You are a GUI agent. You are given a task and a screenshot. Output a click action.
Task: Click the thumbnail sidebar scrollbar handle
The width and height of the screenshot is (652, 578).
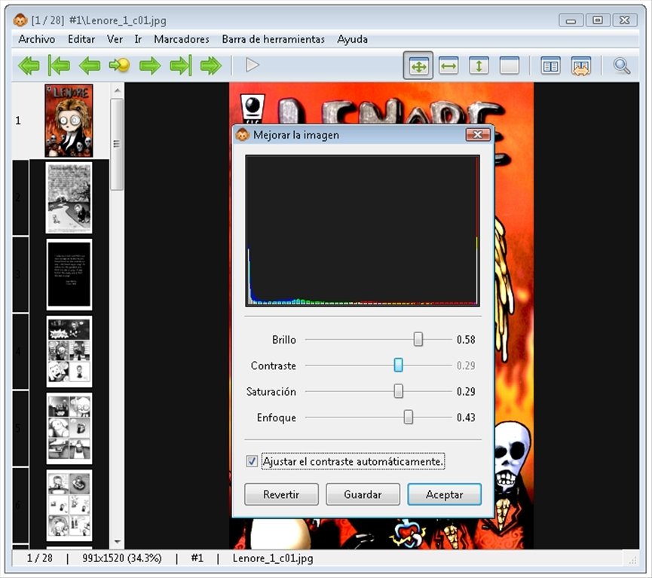pos(118,144)
